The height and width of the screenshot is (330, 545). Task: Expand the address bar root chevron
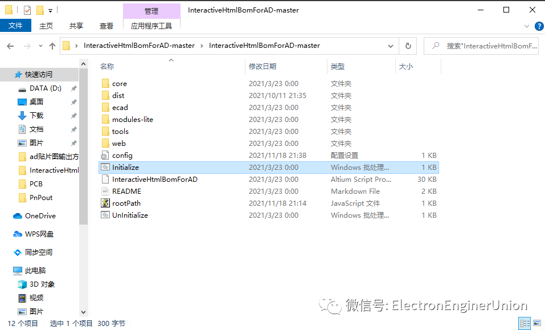click(x=76, y=46)
